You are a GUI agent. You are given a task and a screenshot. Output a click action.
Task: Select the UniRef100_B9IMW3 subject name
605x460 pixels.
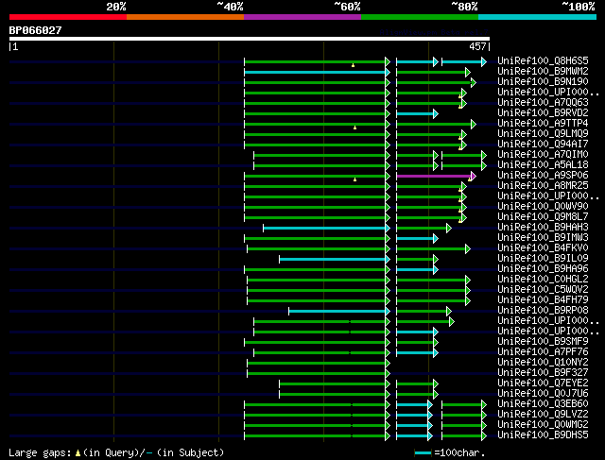coord(543,238)
